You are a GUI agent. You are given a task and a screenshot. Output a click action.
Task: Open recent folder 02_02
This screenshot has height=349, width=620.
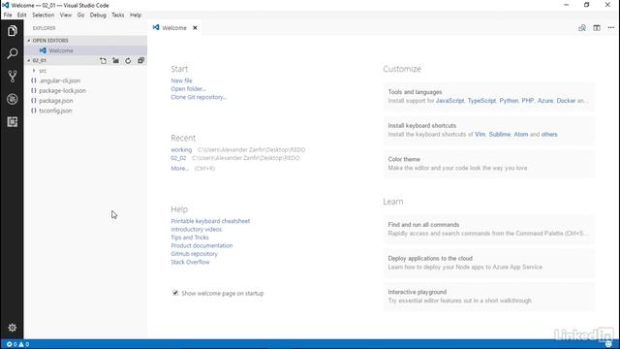178,158
